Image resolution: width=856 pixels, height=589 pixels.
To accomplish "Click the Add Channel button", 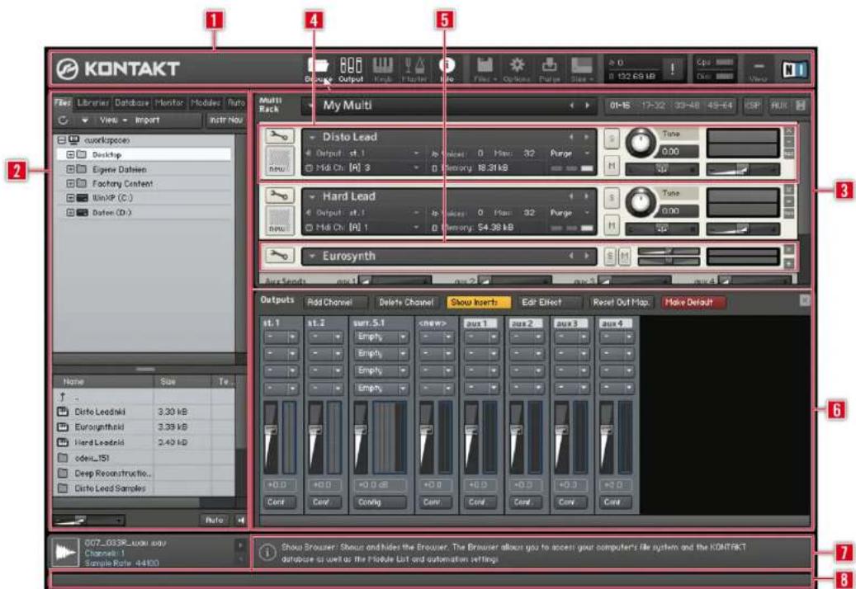I will [336, 302].
